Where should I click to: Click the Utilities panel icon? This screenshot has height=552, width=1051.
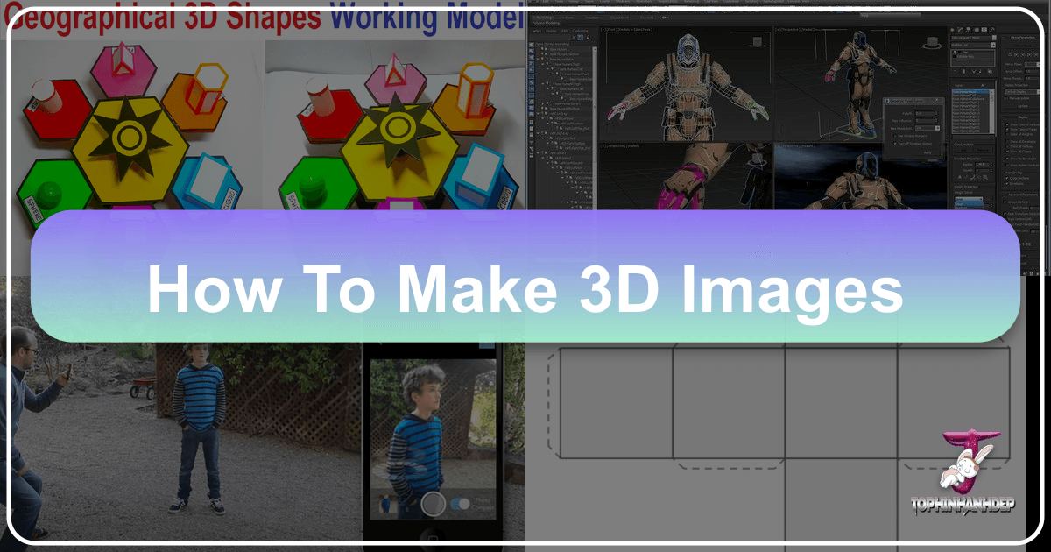tap(992, 29)
